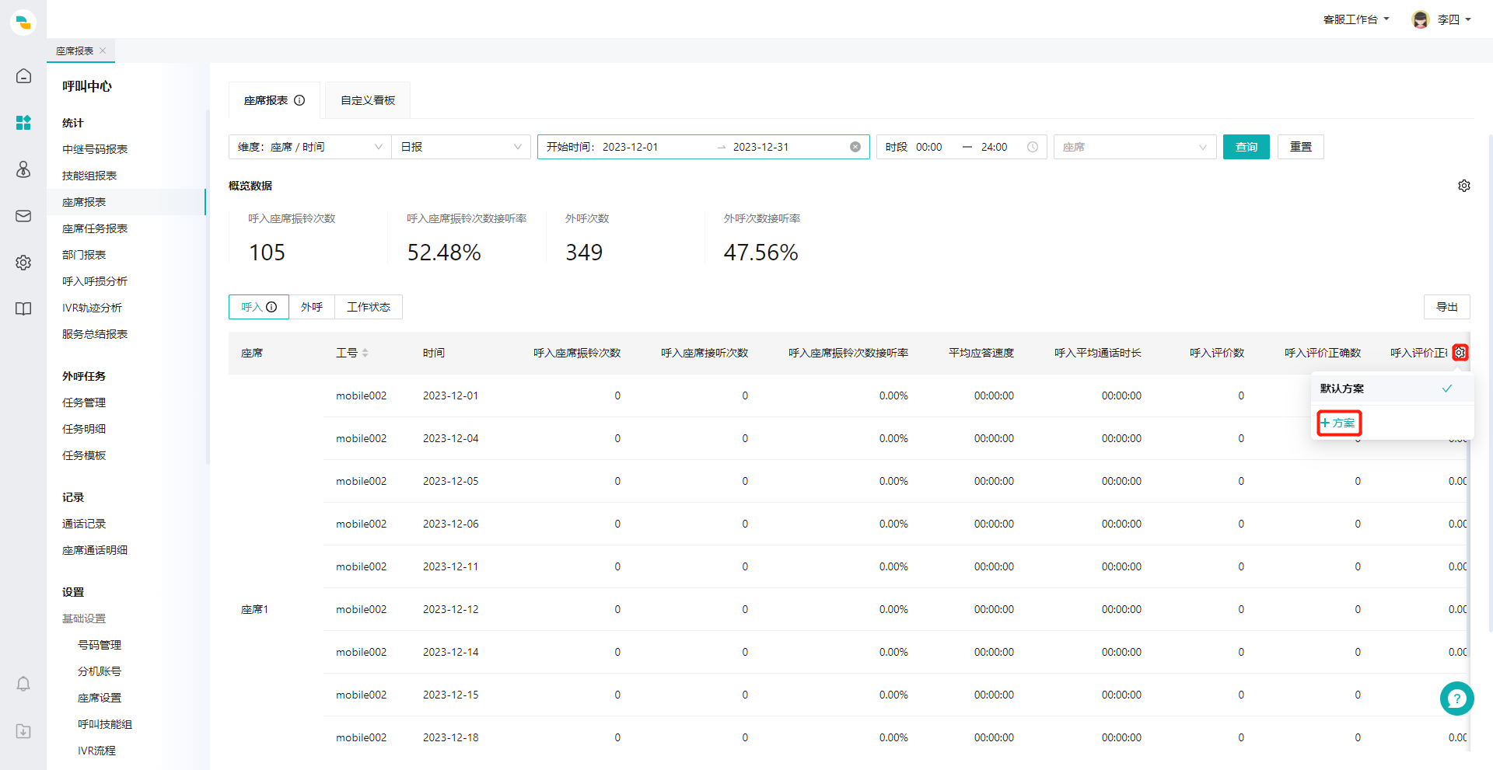Click the 导出 export button
The image size is (1493, 770).
click(1447, 307)
